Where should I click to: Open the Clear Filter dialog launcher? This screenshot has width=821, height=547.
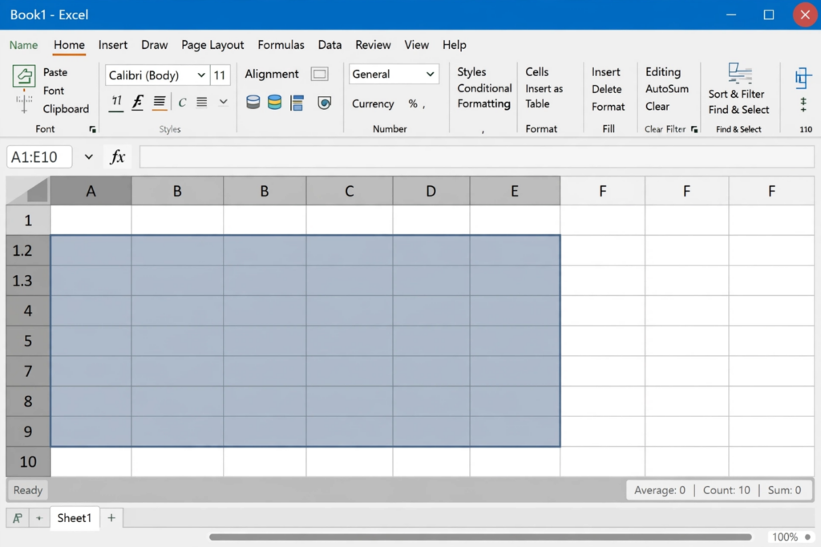[694, 129]
